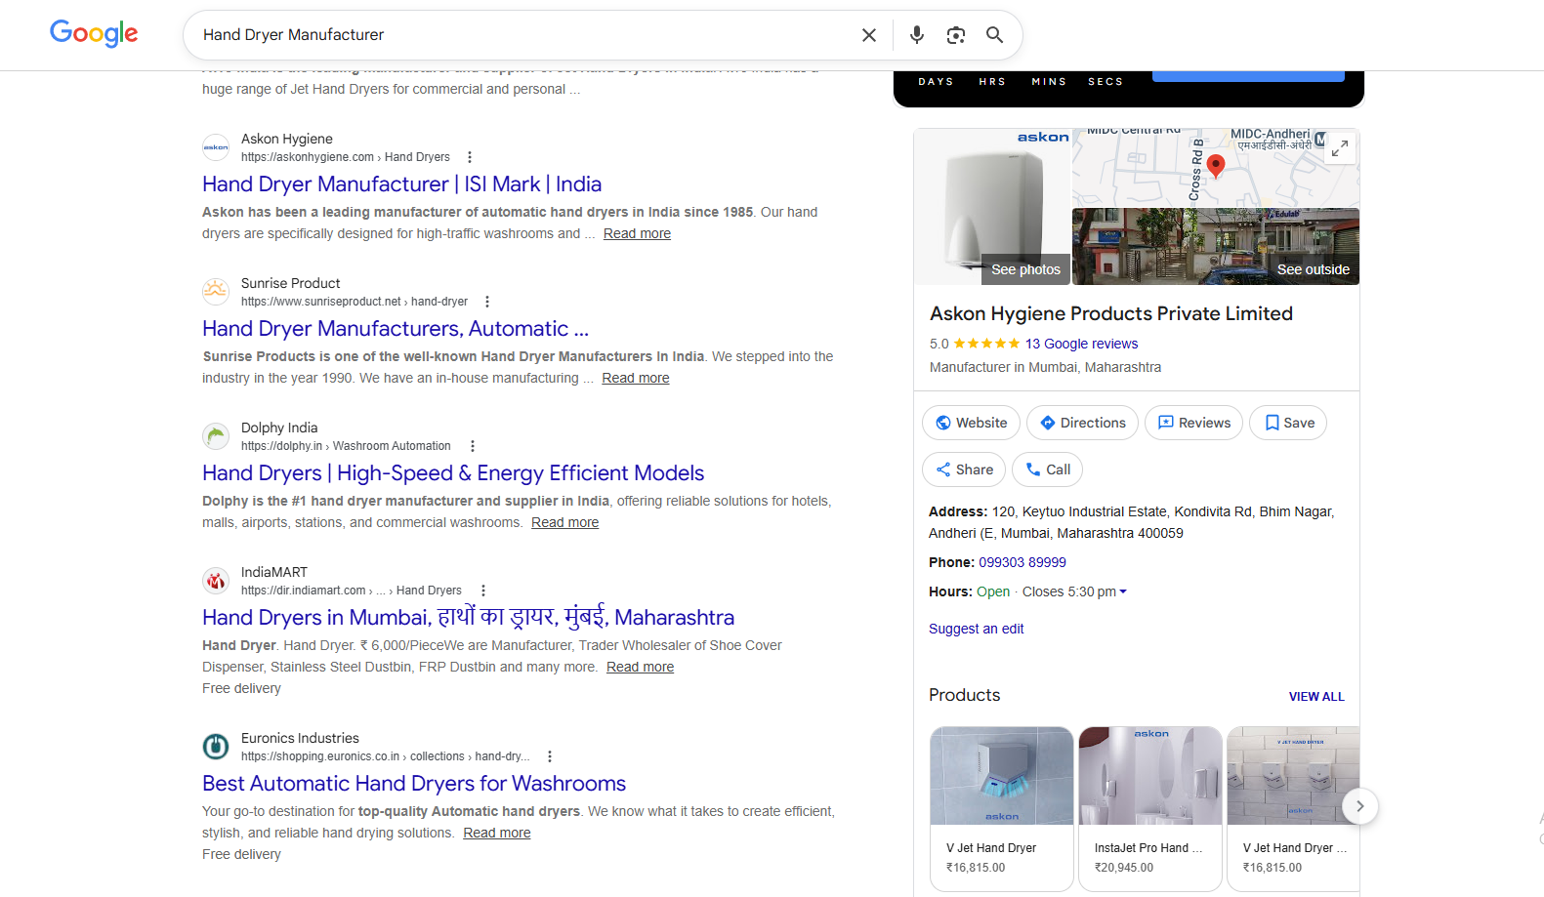Click Sunrise Product site name
Viewport: 1544px width, 897px height.
[x=291, y=283]
